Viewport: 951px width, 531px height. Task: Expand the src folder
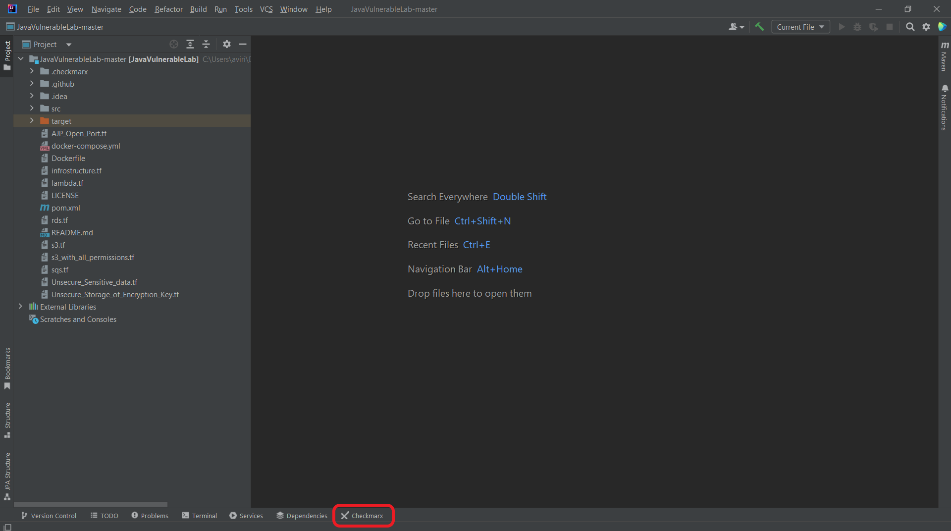pos(32,108)
